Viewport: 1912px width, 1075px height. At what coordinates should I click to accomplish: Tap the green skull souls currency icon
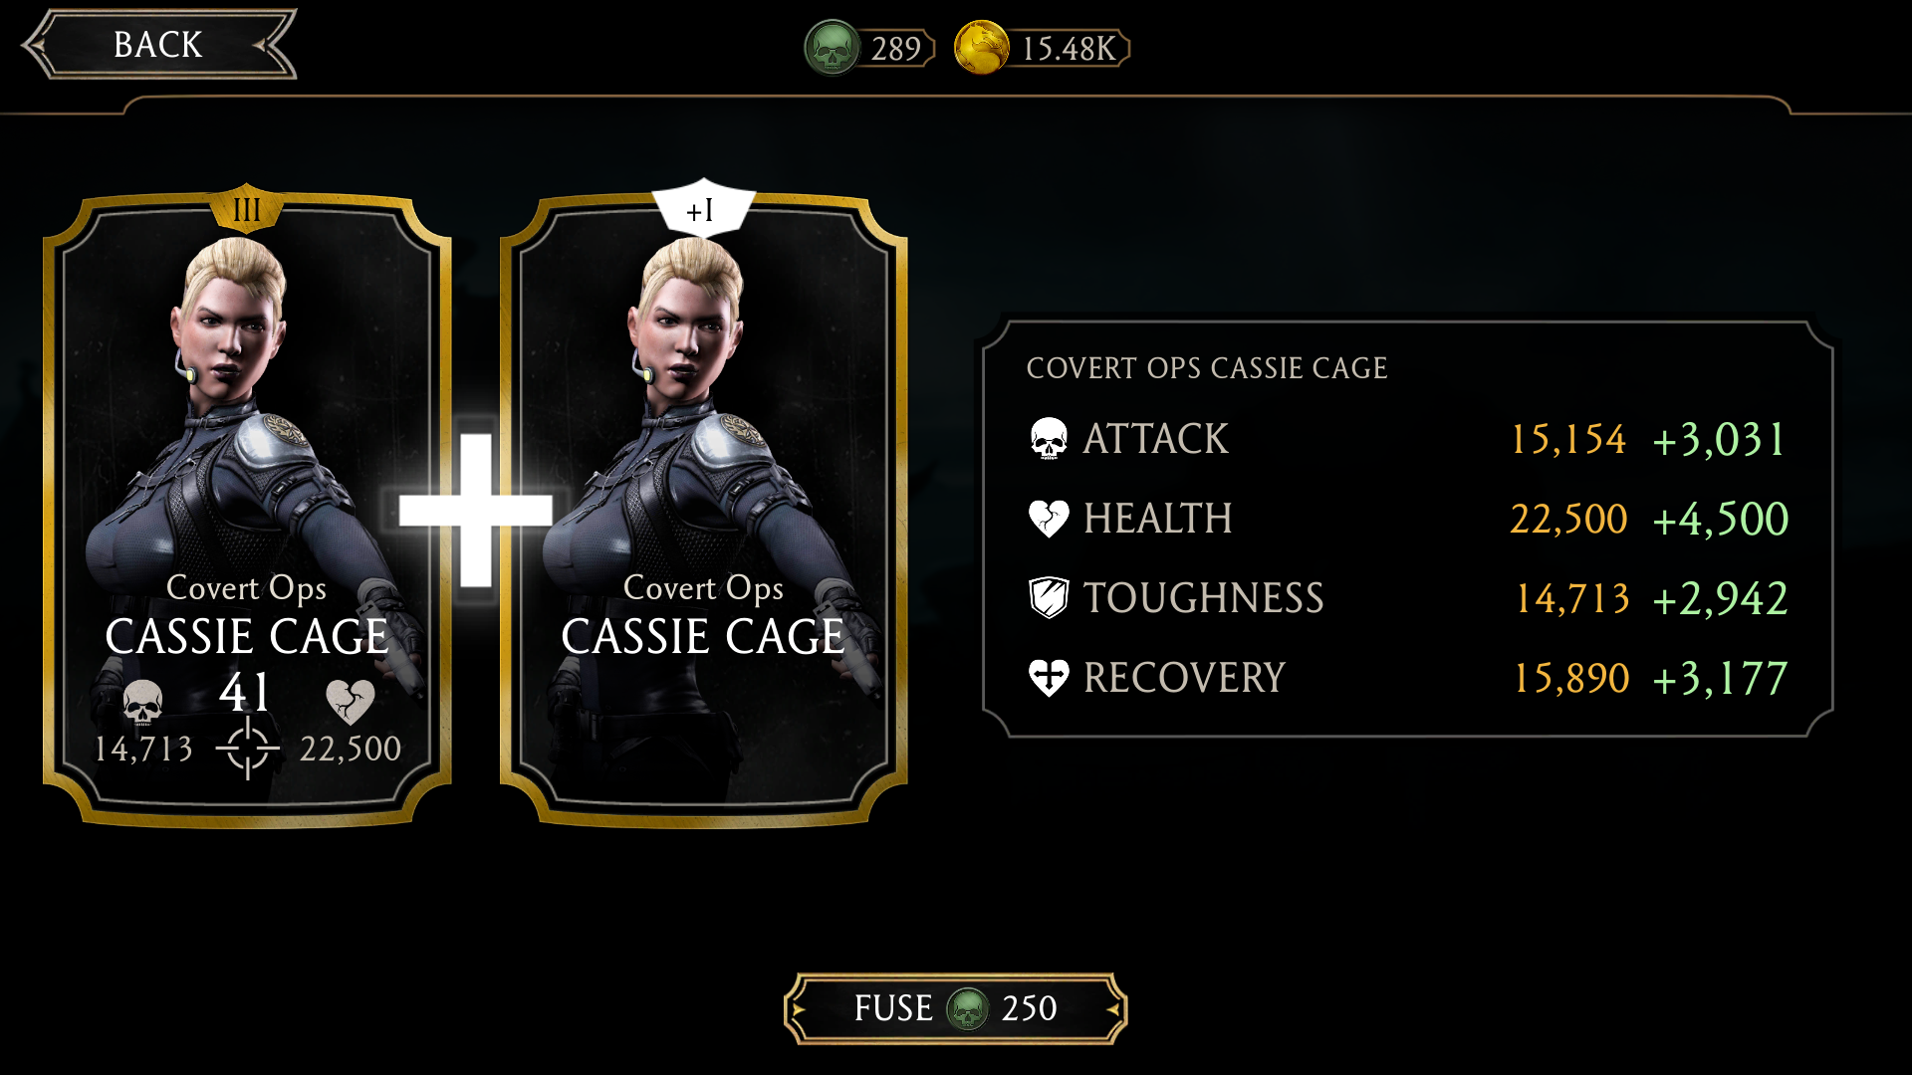pyautogui.click(x=832, y=48)
